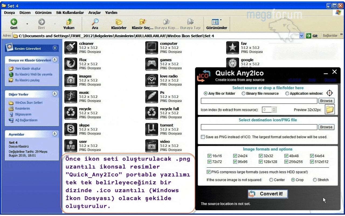The width and height of the screenshot is (345, 216).
Task: Open the Düzen menu
Action: click(x=25, y=12)
